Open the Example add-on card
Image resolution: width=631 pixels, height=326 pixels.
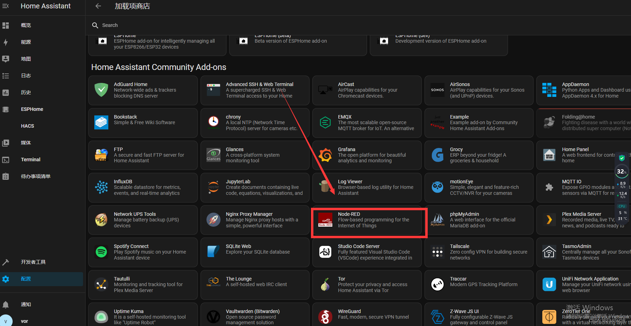coord(479,123)
